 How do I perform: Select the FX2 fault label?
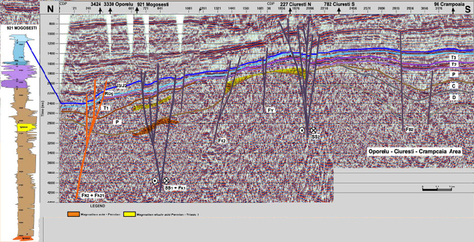[222, 140]
